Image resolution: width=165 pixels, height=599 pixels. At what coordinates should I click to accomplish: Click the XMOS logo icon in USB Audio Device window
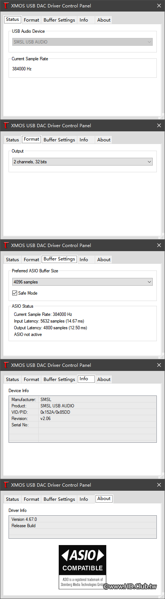pos(6,6)
